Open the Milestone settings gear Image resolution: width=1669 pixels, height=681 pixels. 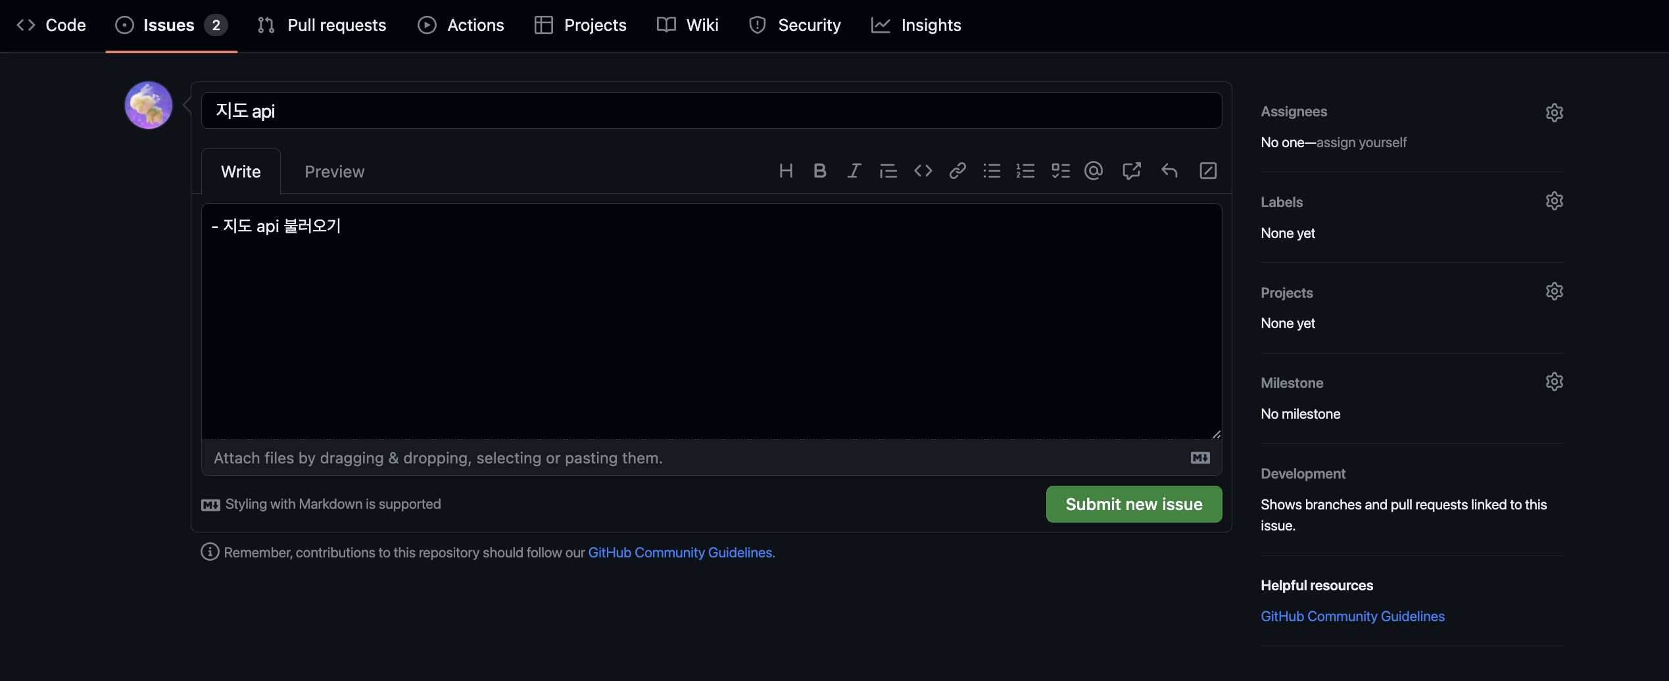tap(1554, 381)
